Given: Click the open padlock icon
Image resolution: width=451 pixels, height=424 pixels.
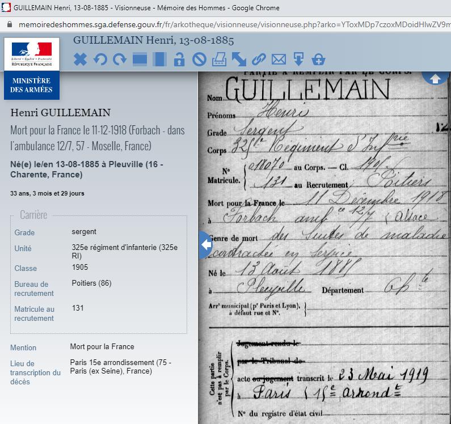Looking at the screenshot, I should [179, 60].
